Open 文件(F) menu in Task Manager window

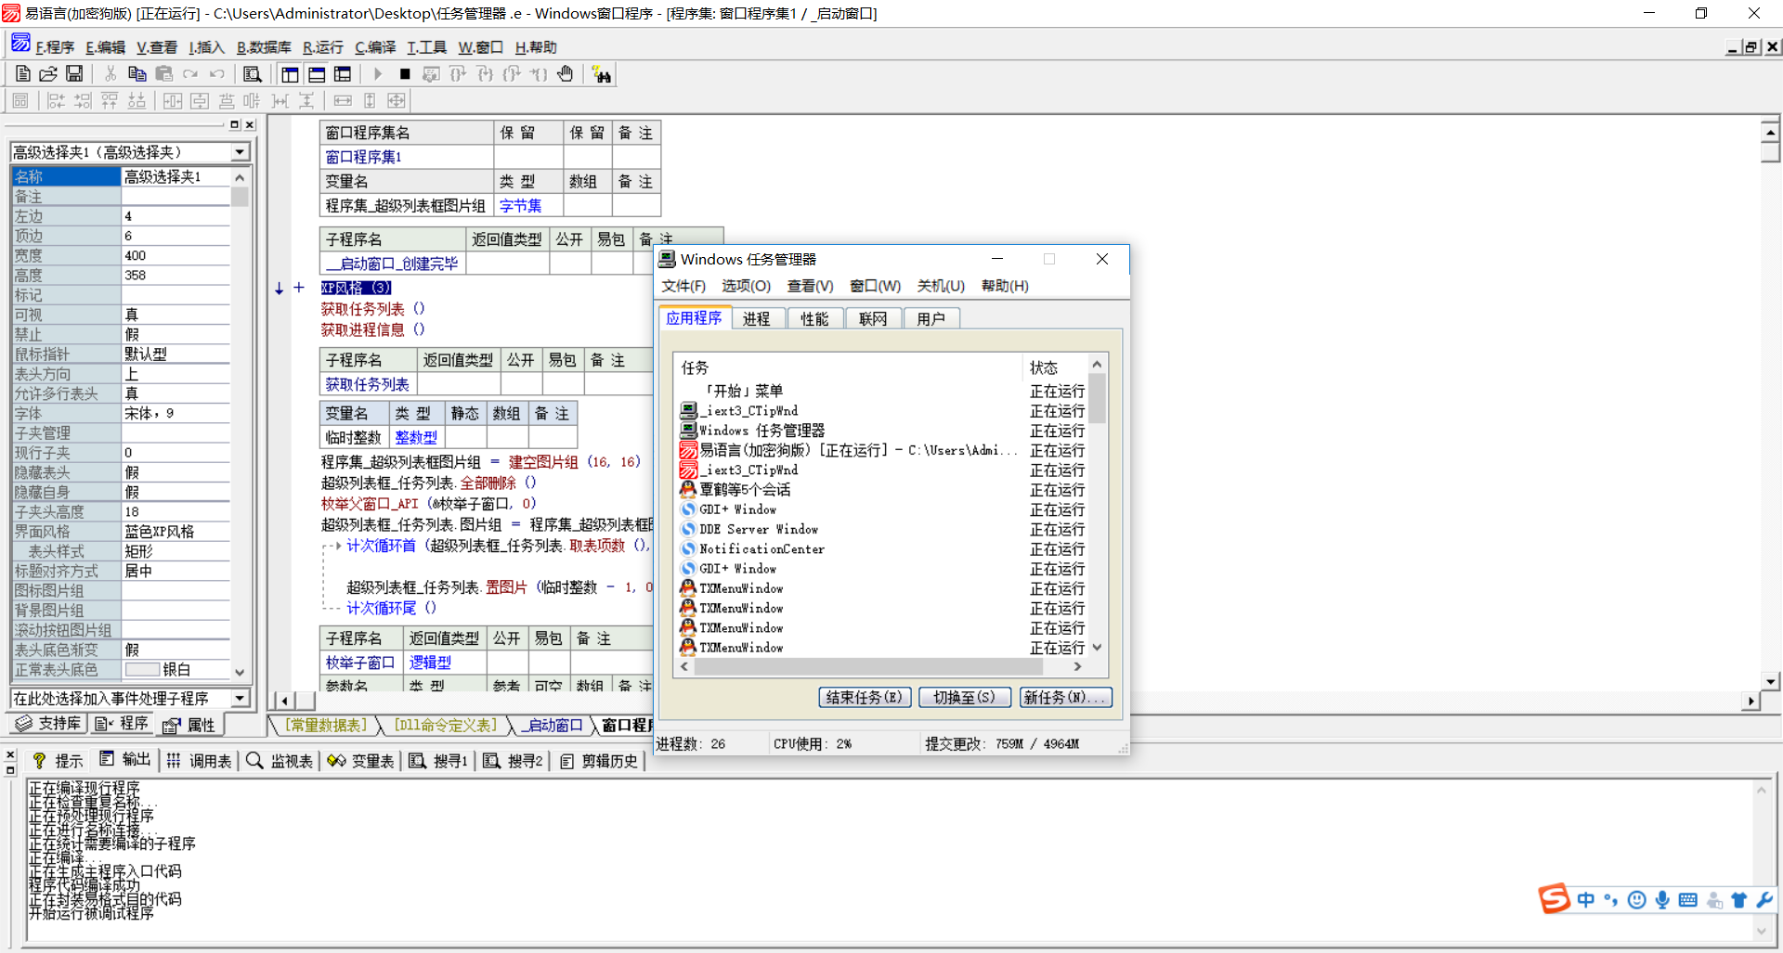click(683, 286)
